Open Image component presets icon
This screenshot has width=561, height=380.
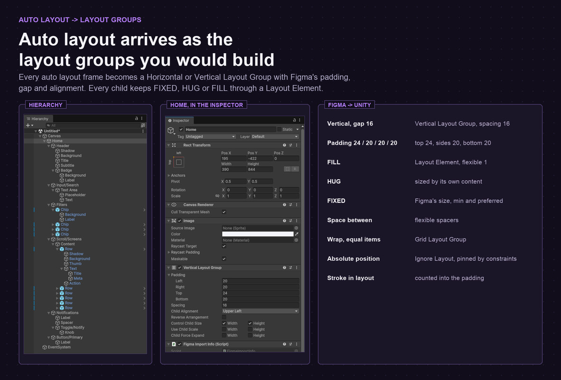point(290,221)
